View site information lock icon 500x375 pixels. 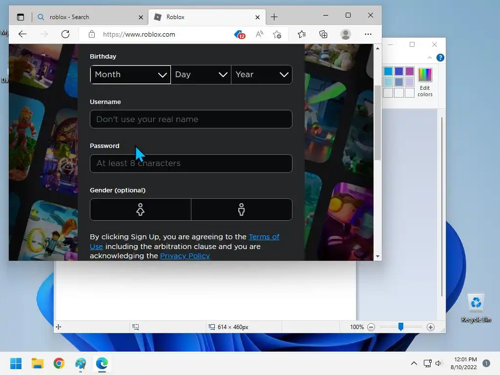coord(92,34)
